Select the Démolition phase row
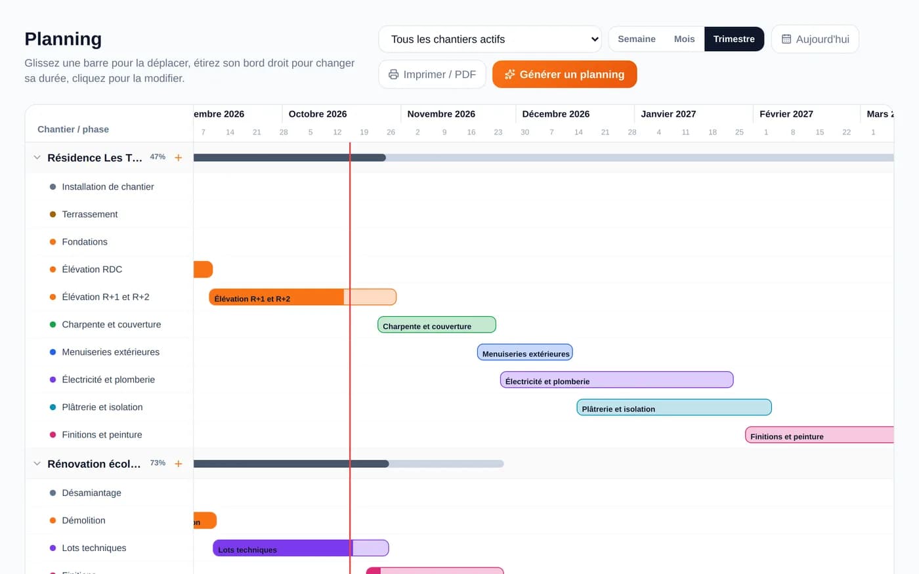The image size is (919, 574). tap(109, 521)
